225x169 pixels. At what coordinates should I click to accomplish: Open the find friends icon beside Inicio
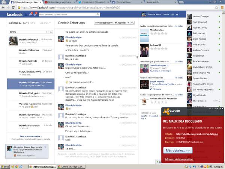click(x=172, y=15)
